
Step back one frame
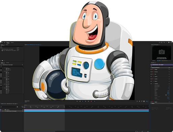pos(80,101)
